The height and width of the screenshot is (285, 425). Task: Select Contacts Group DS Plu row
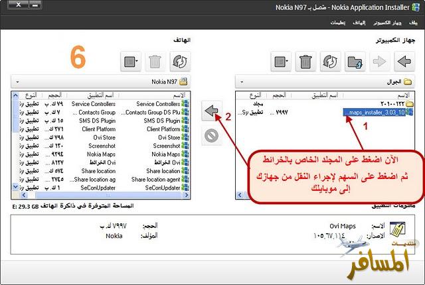101,112
